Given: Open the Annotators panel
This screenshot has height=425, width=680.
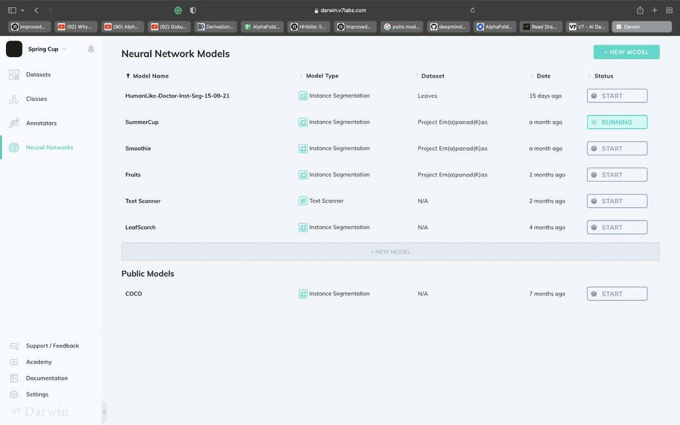Looking at the screenshot, I should [41, 123].
